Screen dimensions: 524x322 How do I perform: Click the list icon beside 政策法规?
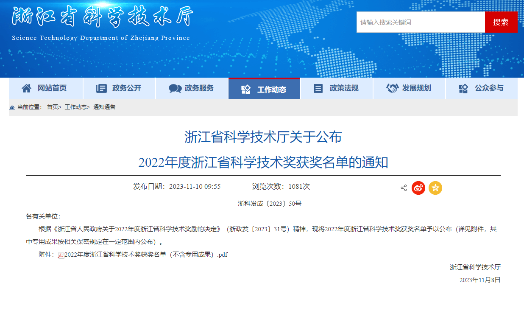318,88
